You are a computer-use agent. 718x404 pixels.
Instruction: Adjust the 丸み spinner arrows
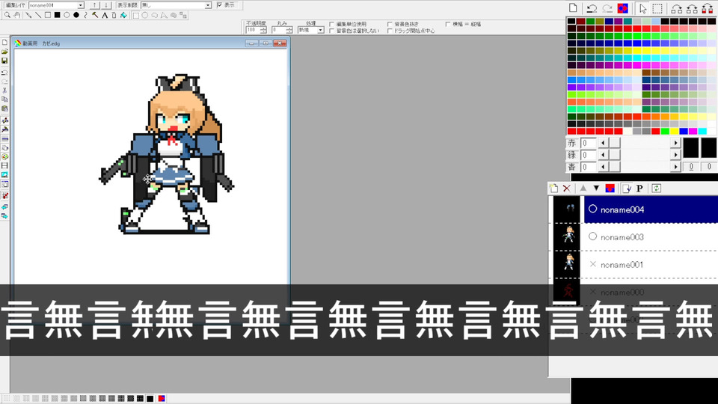point(289,30)
